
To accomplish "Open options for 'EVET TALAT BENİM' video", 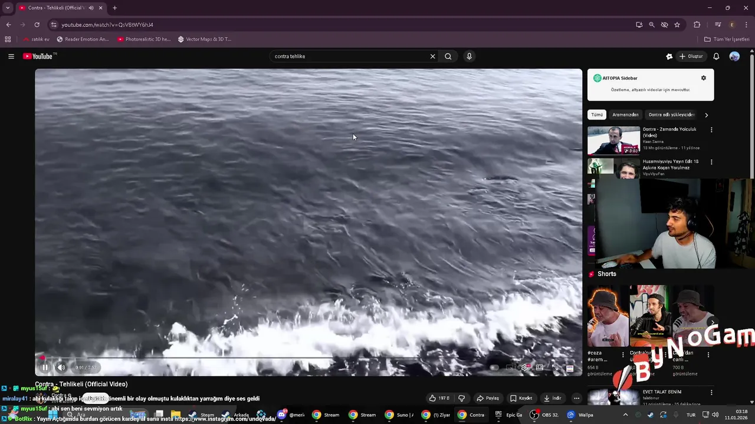I will tap(711, 392).
